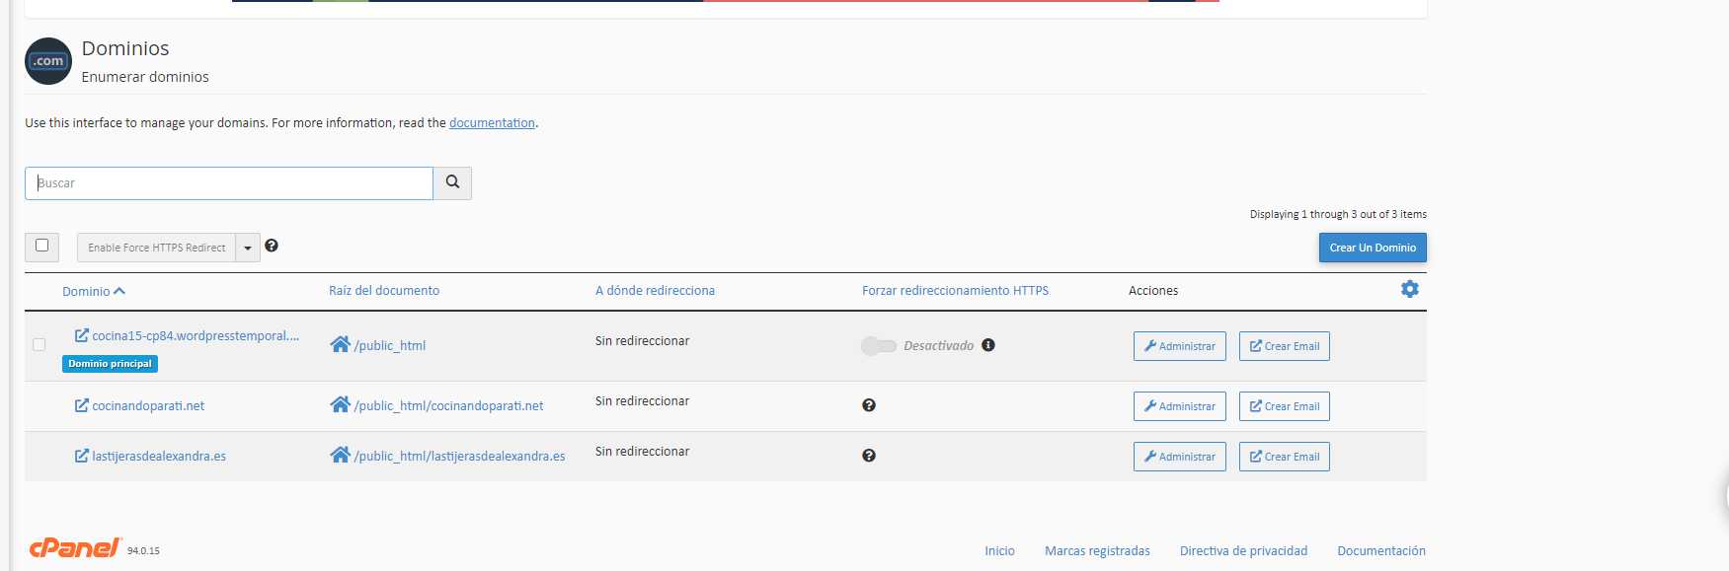Click the external link icon of cocina15-cp84.wordpresstemporal
1729x571 pixels.
click(82, 335)
